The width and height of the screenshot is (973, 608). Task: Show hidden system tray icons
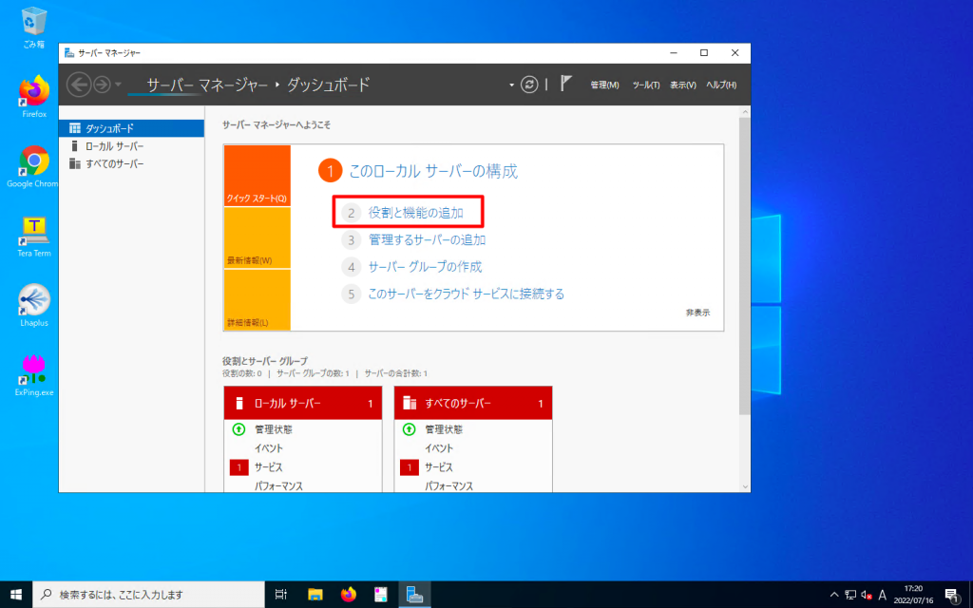click(x=833, y=593)
